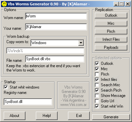Viewport: 132px width, 122px height.
Task: Open the Payloads button
Action: coord(111,47)
